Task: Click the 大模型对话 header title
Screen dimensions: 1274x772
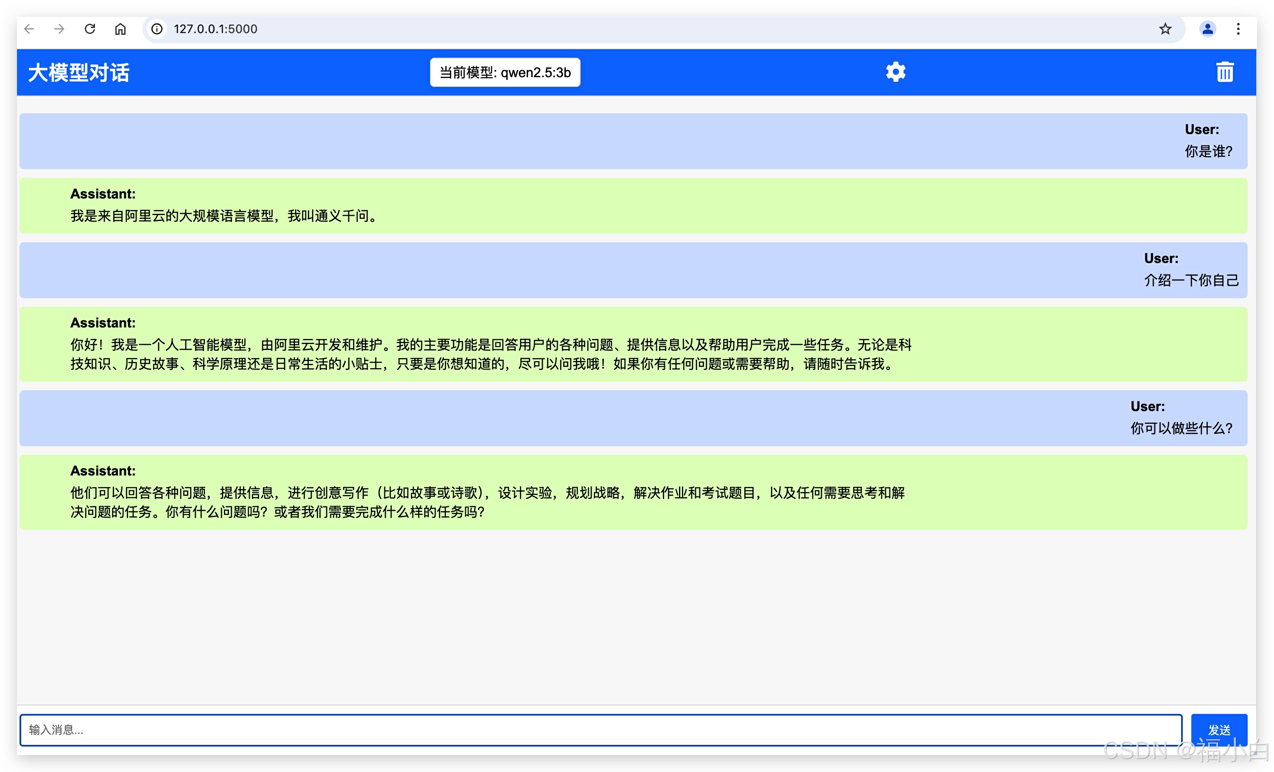Action: 78,73
